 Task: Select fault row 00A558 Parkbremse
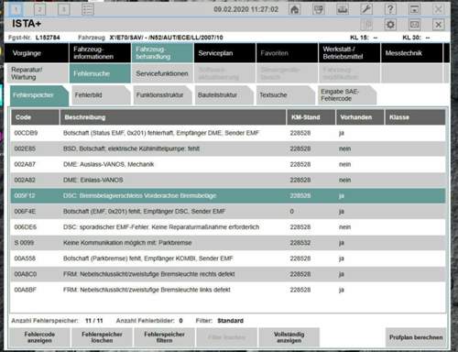click(x=228, y=258)
